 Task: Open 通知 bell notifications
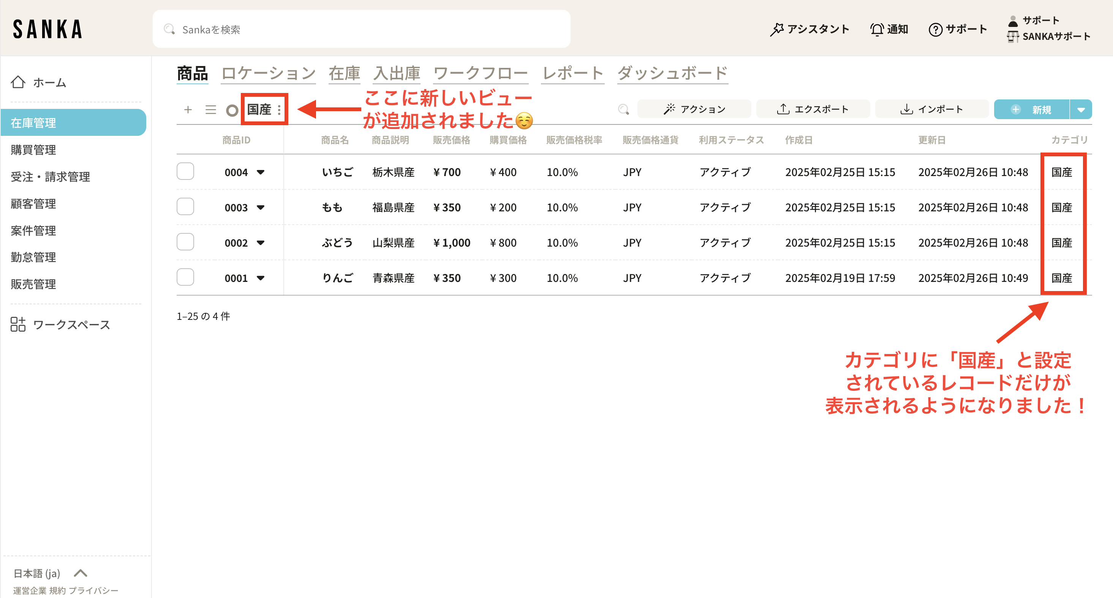877,29
